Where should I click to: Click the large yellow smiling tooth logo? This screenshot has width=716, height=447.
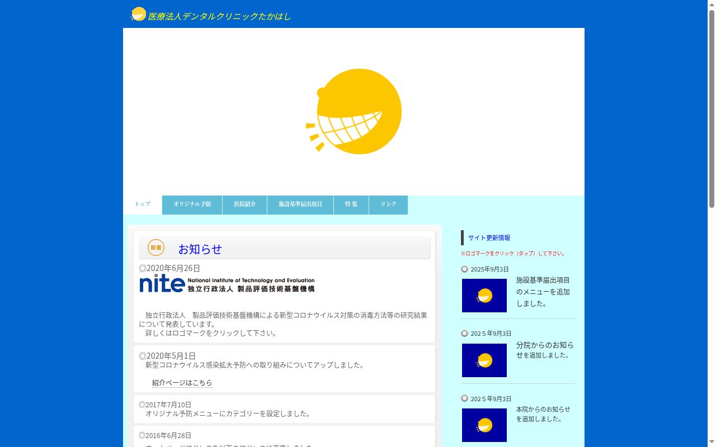[354, 111]
